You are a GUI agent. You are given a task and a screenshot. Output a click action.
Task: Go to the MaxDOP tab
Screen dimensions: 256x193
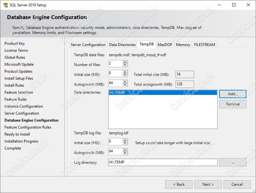click(x=165, y=45)
